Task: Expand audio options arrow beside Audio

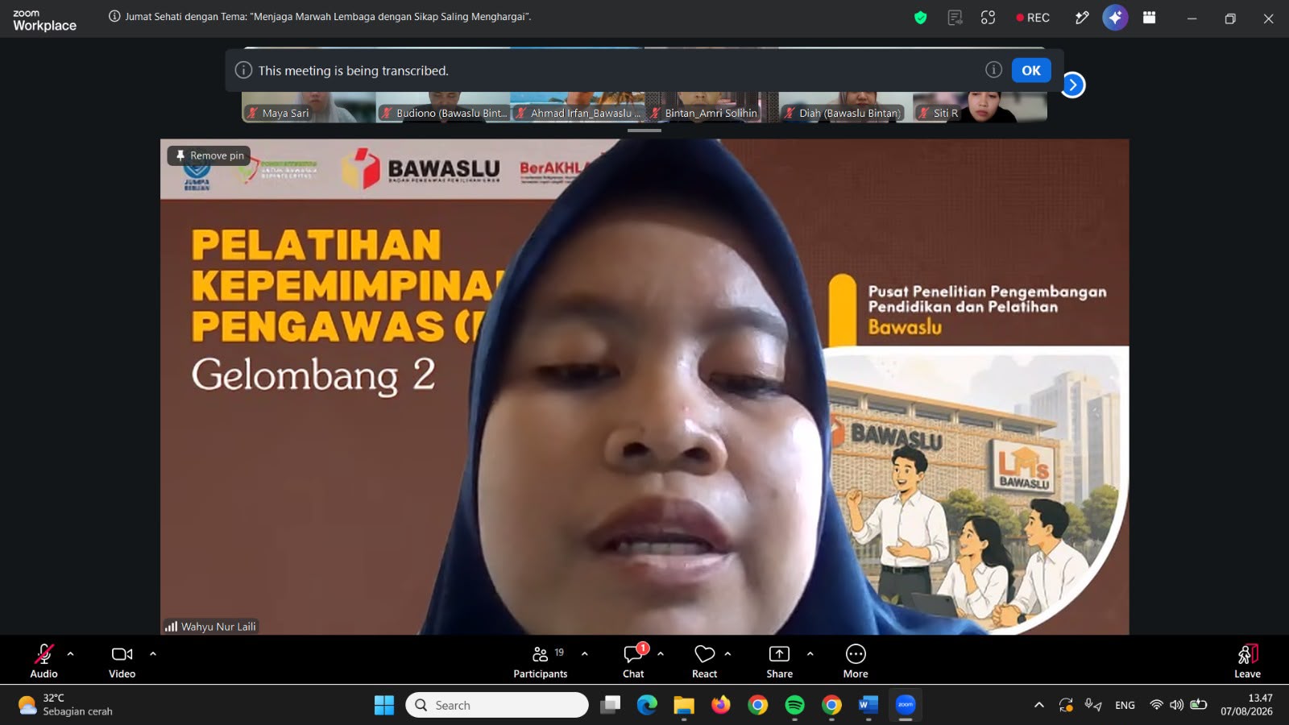Action: tap(70, 654)
